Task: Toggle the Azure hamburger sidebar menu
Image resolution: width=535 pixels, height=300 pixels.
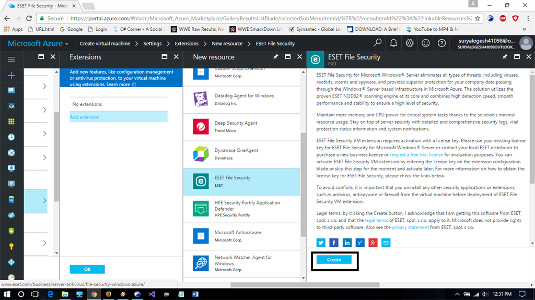Action: pyautogui.click(x=11, y=59)
